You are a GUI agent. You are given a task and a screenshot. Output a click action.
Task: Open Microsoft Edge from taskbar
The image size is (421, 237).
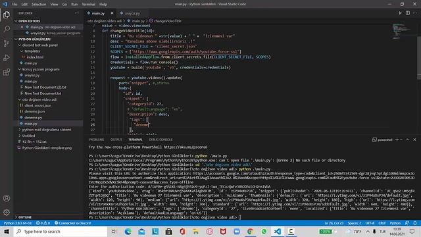[128, 231]
